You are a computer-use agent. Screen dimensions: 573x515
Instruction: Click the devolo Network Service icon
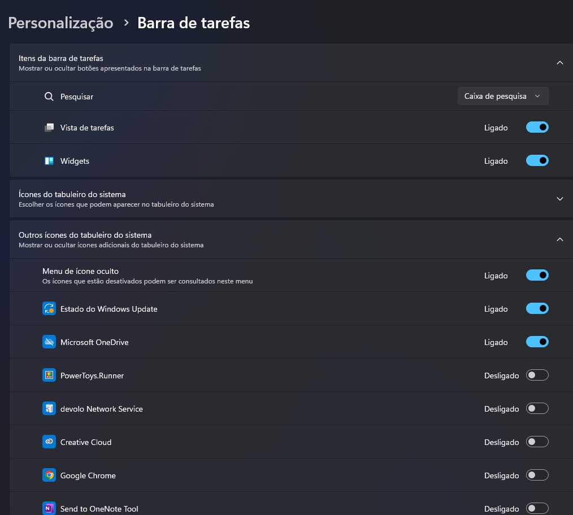coord(49,408)
